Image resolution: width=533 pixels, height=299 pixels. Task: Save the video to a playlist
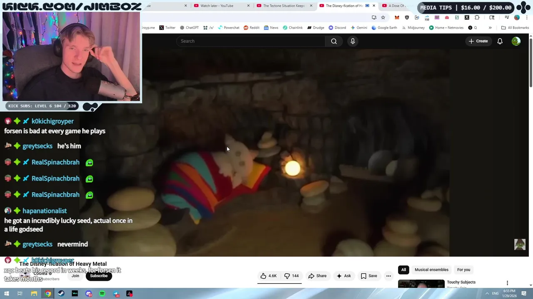[369, 276]
